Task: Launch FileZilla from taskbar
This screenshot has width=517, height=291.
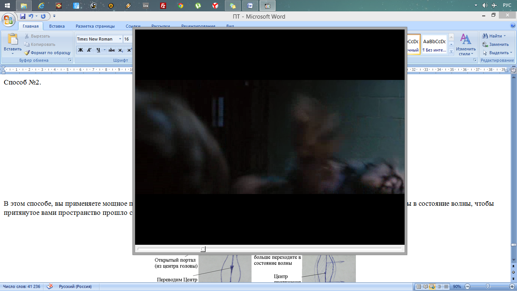Action: (163, 6)
